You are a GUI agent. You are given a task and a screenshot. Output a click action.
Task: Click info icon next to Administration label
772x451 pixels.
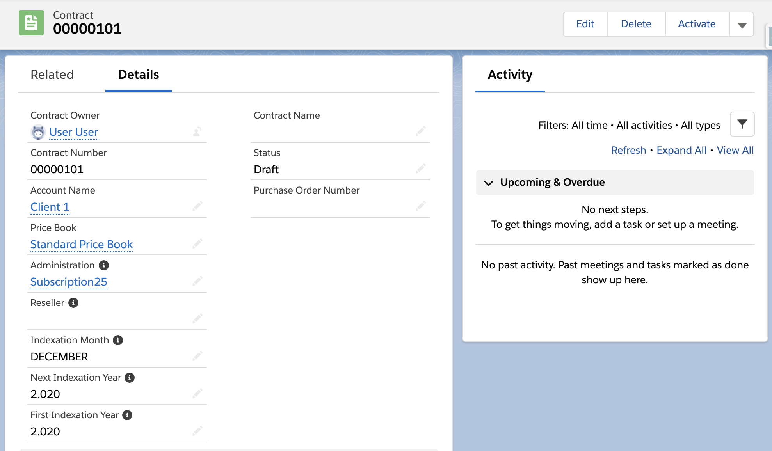(x=104, y=265)
